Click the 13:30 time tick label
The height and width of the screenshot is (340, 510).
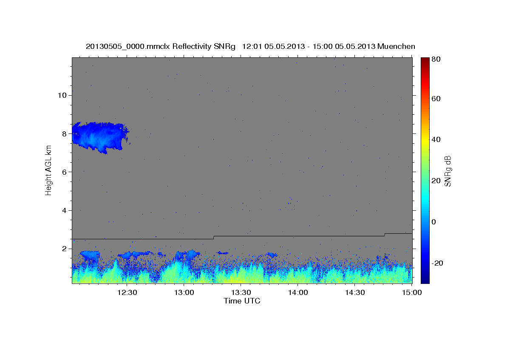click(x=241, y=292)
